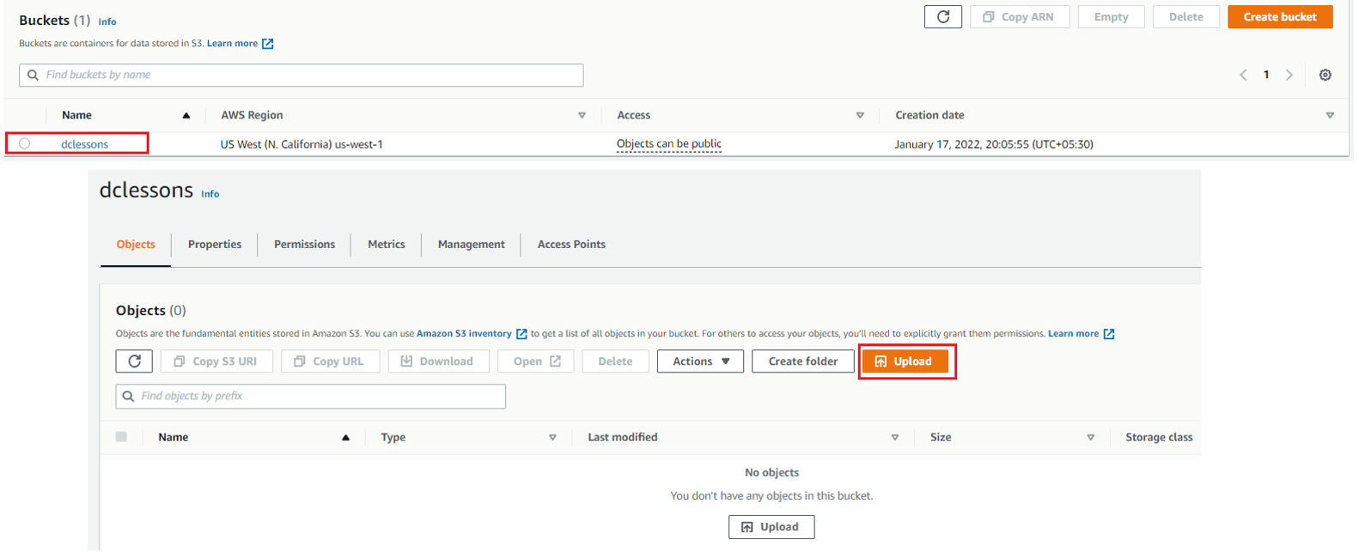This screenshot has height=552, width=1359.
Task: Open the Creation date column sort arrow
Action: click(1330, 115)
